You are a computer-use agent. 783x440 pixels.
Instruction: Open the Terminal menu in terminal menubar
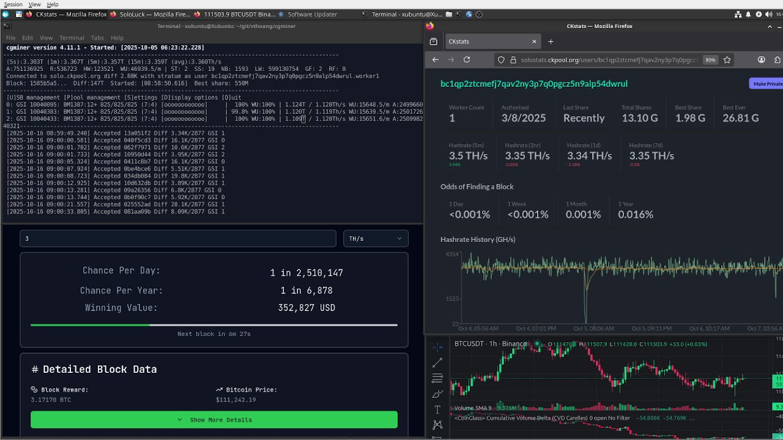tap(72, 38)
